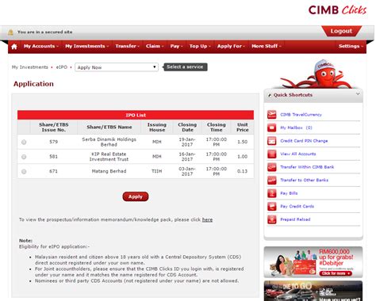Viewport: 376px width, 301px height.
Task: Open the CIMB TravelCurrency link
Action: click(301, 115)
